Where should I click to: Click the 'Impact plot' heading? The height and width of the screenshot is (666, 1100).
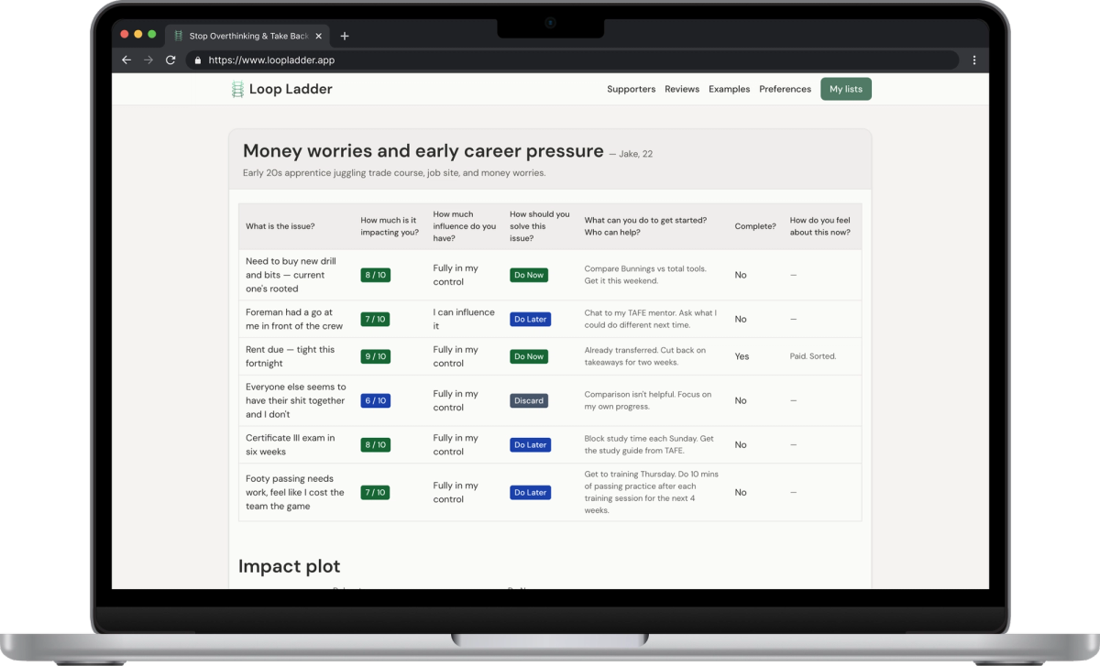pos(289,566)
